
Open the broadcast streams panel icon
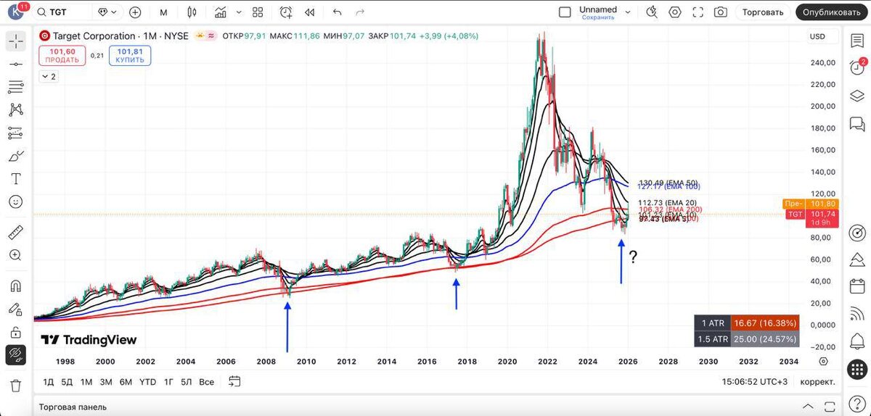(x=856, y=315)
